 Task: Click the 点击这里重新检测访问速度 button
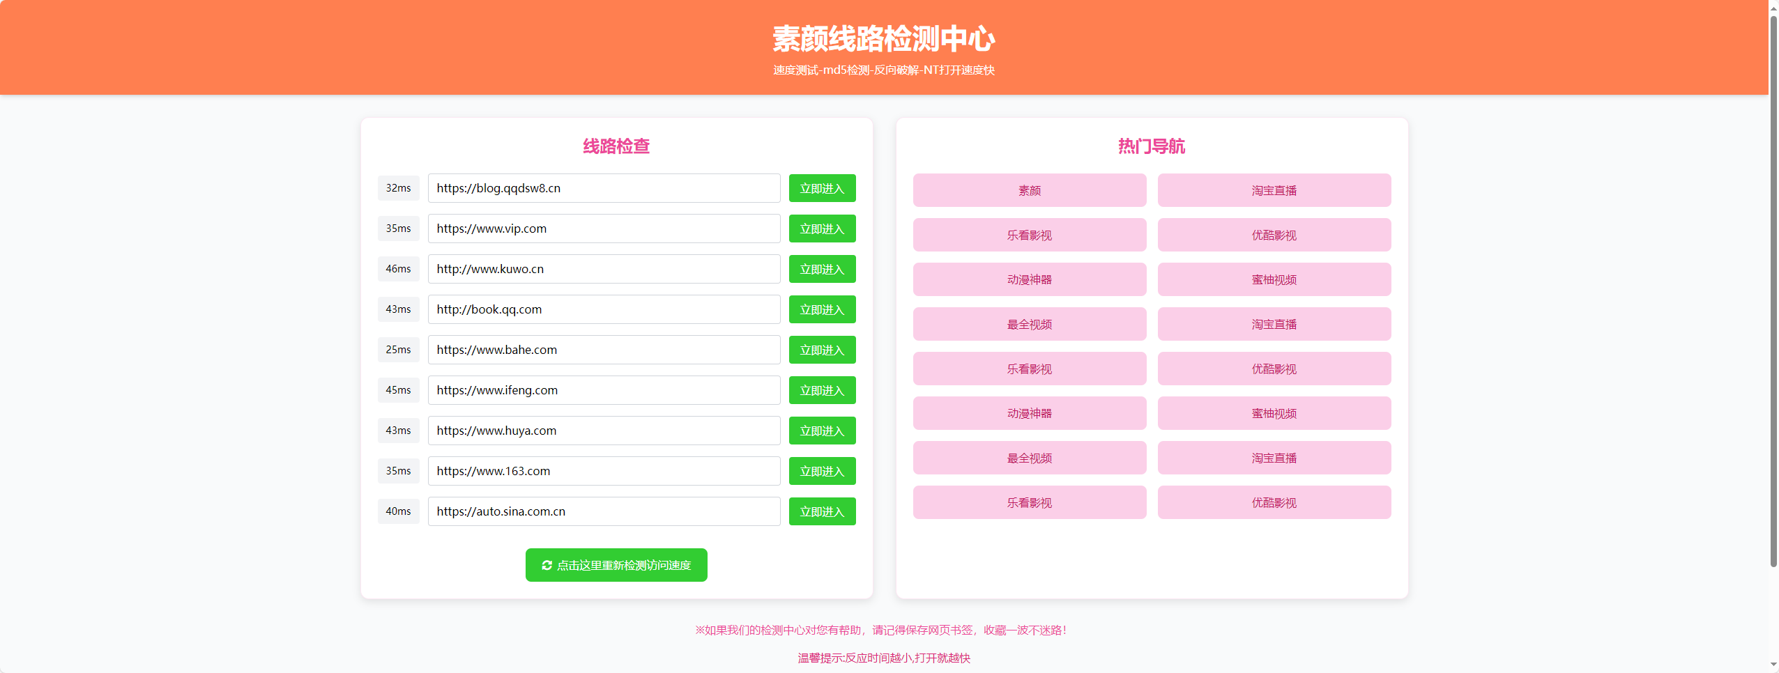(616, 565)
